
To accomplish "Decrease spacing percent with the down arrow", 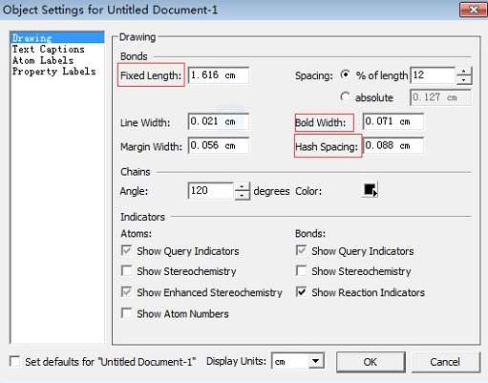I will point(464,80).
